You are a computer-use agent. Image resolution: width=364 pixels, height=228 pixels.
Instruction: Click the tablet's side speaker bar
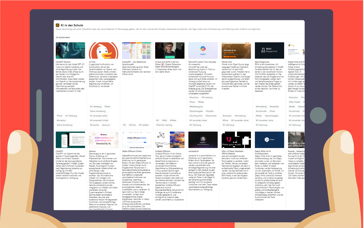pos(39,115)
